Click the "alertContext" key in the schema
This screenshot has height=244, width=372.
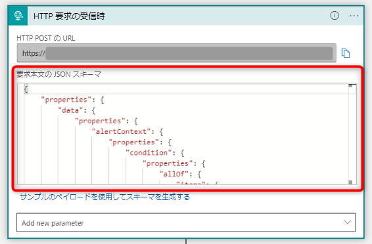click(x=121, y=131)
